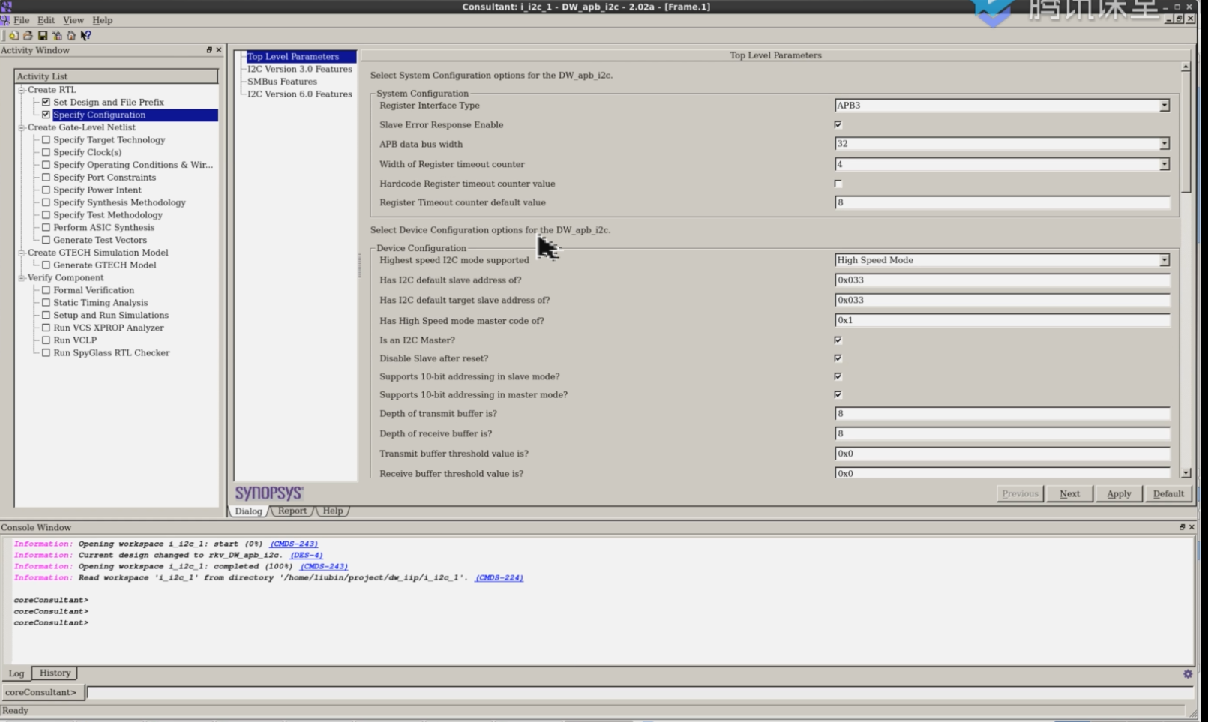Collapse the Create Gate-Level Netlist node
Viewport: 1208px width, 722px height.
coord(22,127)
